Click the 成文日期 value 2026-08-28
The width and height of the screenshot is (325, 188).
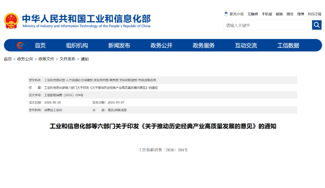click(x=53, y=103)
